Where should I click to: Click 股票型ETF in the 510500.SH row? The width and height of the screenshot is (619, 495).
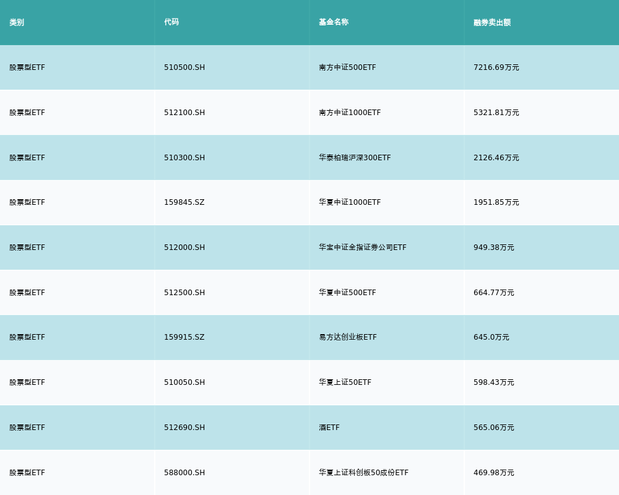coord(27,67)
